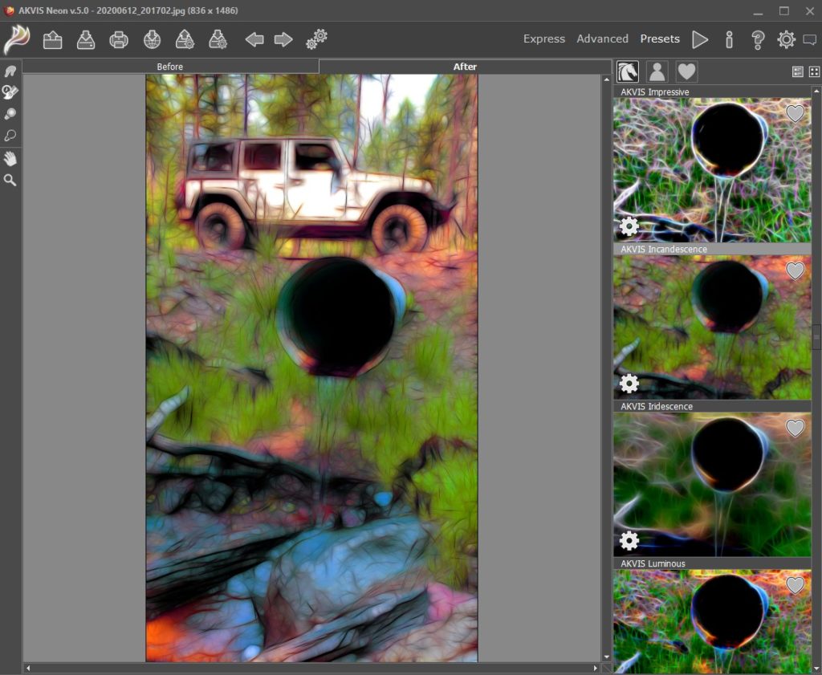The image size is (822, 675).
Task: Publish the image to the web
Action: tap(151, 39)
